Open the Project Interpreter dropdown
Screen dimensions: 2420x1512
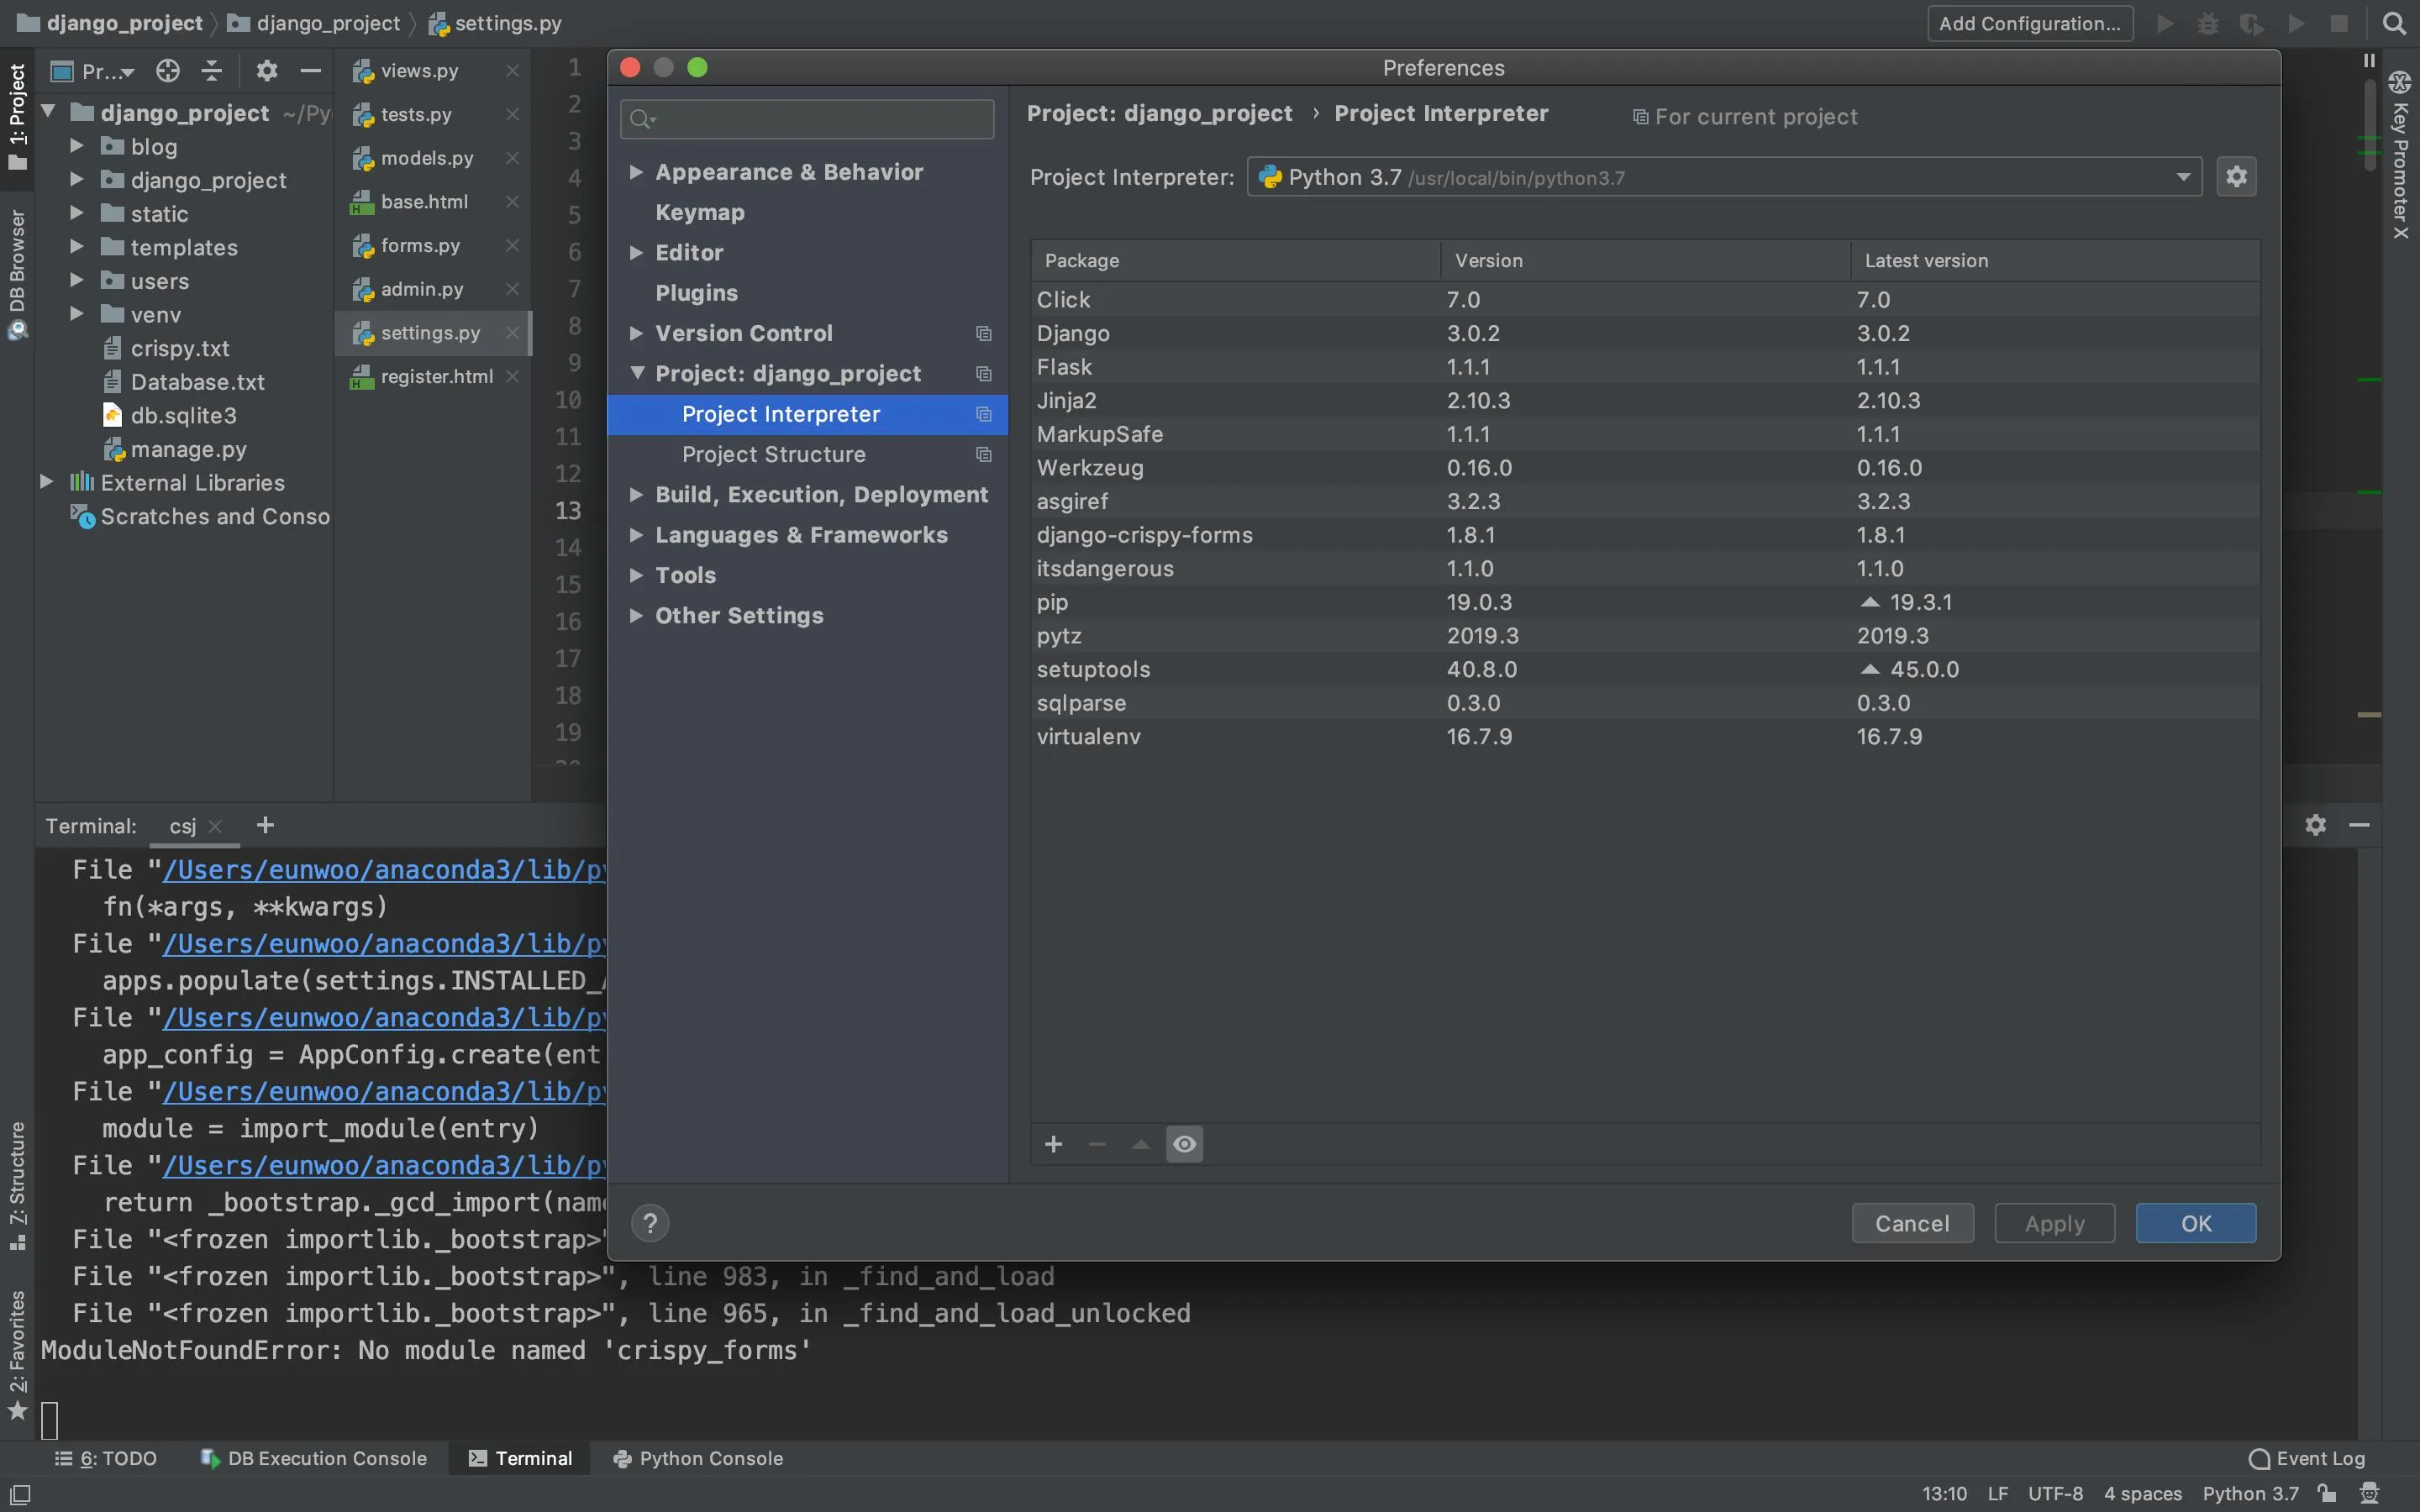coord(2183,177)
